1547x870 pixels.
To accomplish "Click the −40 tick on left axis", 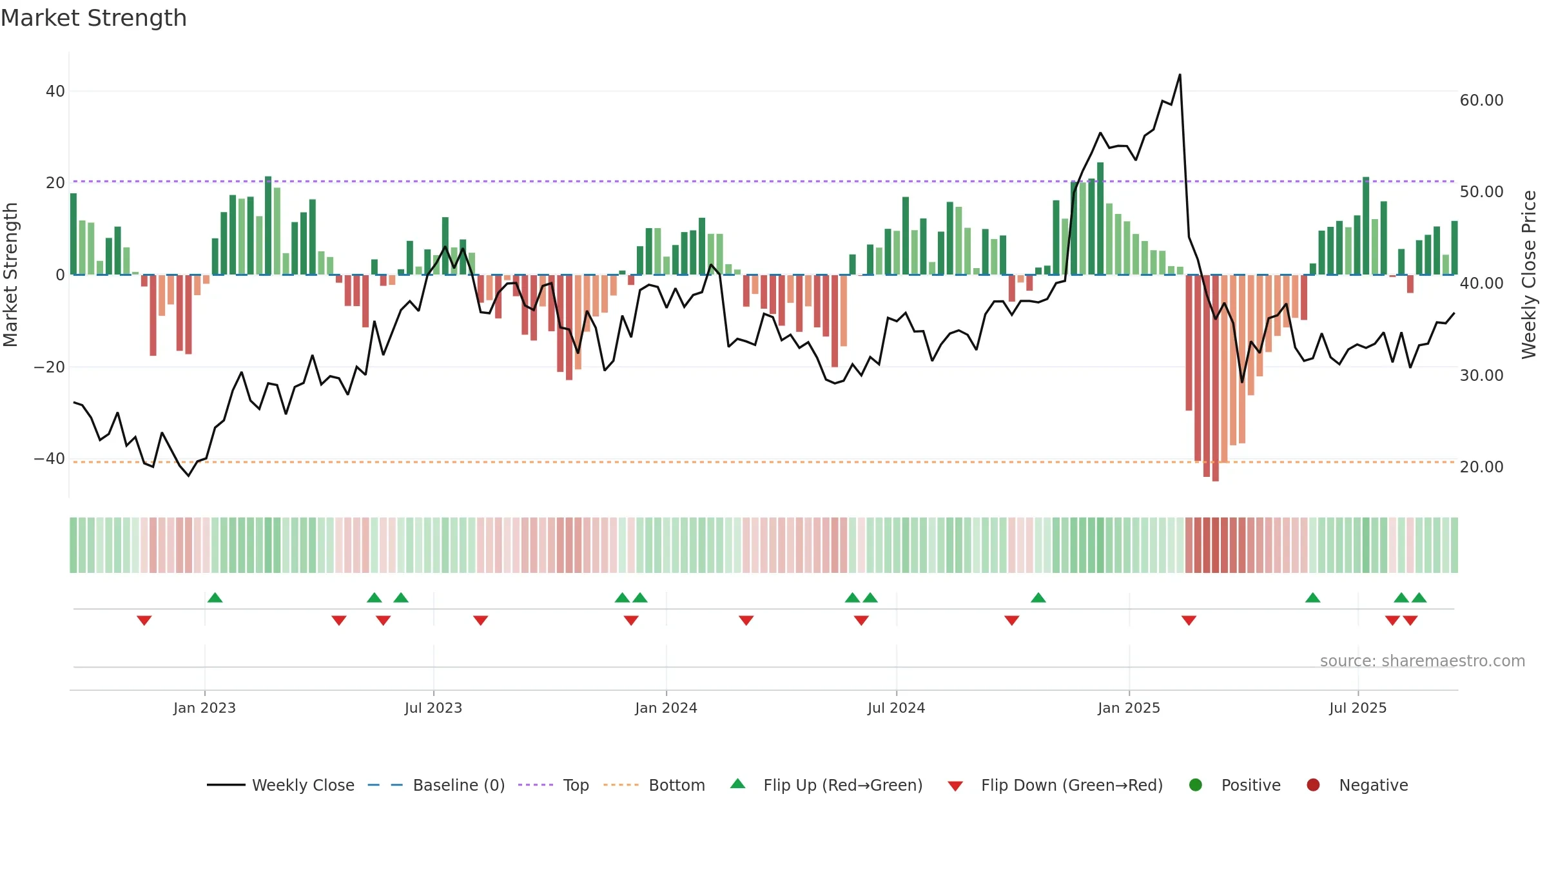I will point(50,459).
